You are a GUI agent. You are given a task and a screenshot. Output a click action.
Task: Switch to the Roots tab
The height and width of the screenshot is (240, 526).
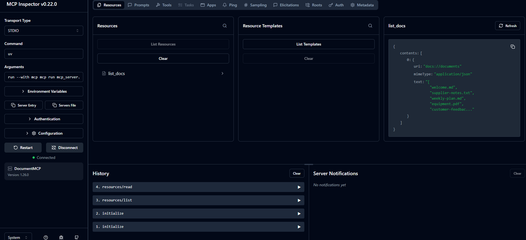[x=314, y=5]
